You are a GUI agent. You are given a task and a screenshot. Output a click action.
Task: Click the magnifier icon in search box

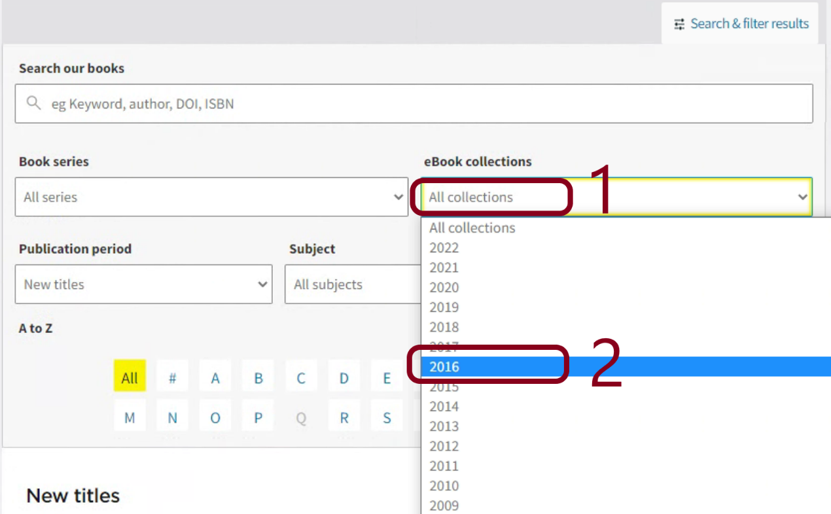(x=33, y=103)
